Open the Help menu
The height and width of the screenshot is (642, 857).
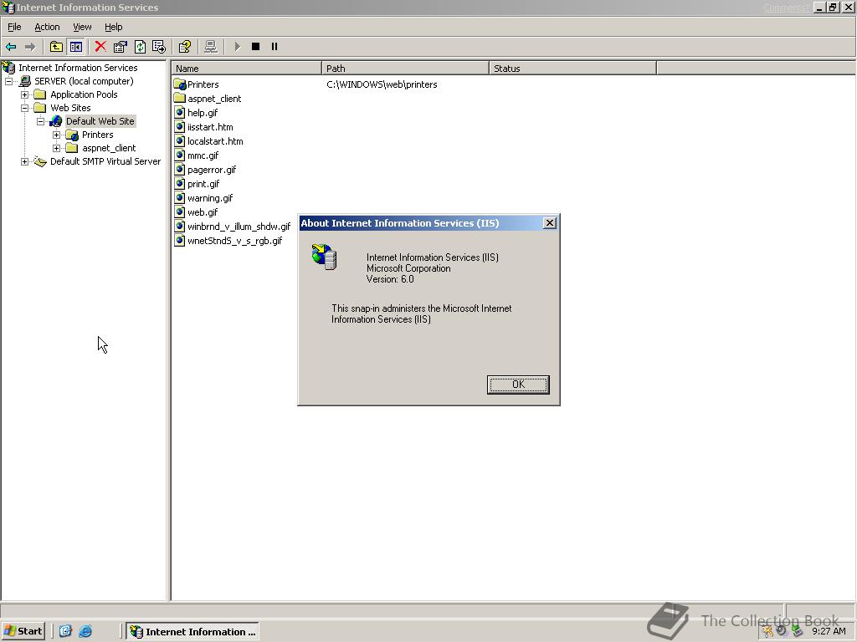pos(114,27)
